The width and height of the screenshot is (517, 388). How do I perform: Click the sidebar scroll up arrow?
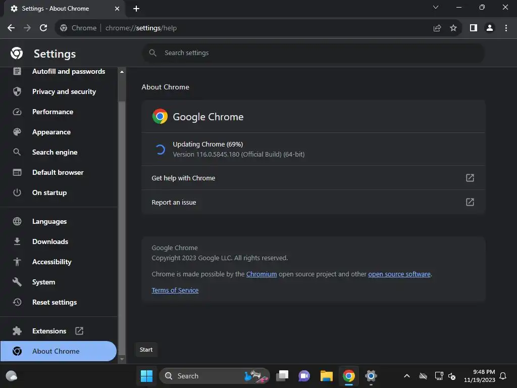click(122, 72)
